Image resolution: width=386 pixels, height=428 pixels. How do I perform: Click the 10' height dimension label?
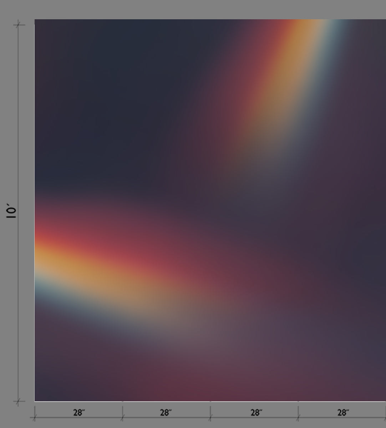tap(11, 212)
